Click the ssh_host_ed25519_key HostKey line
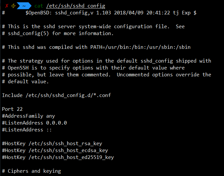Screen dimensions: 224x176 click(x=58, y=157)
